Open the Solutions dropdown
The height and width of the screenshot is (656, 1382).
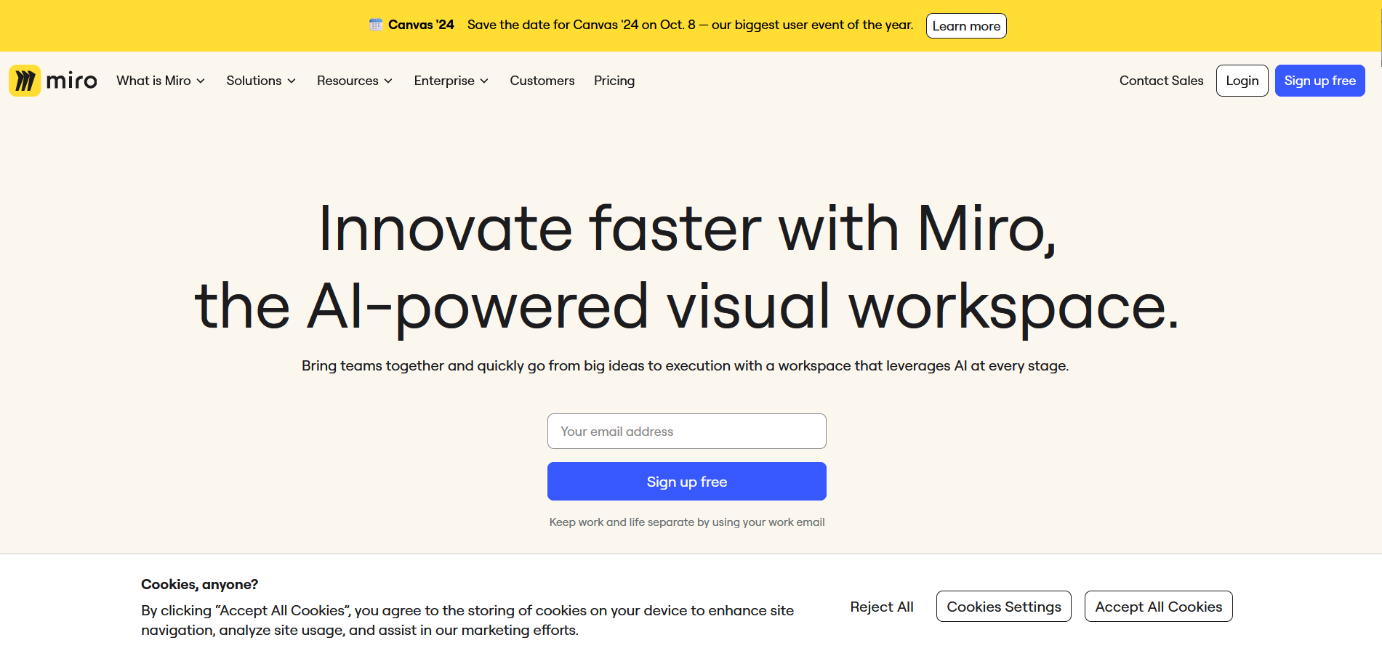[261, 81]
